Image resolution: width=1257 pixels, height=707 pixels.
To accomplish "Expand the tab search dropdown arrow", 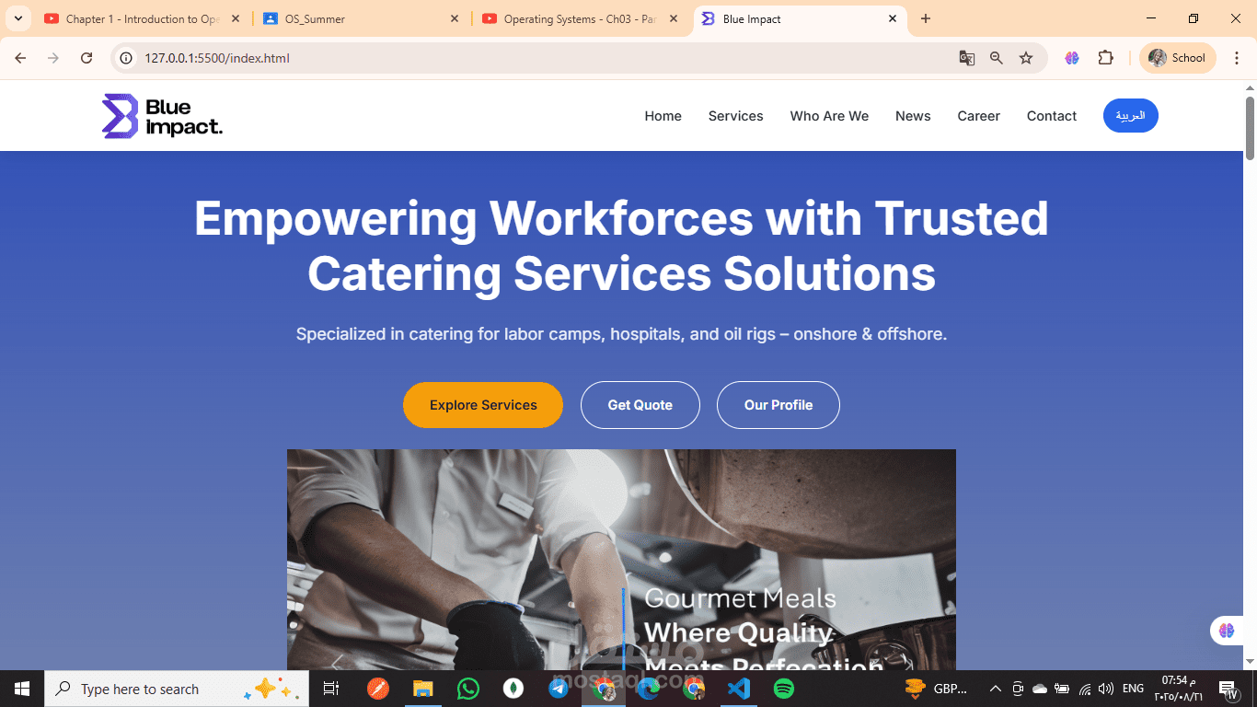I will (x=17, y=18).
